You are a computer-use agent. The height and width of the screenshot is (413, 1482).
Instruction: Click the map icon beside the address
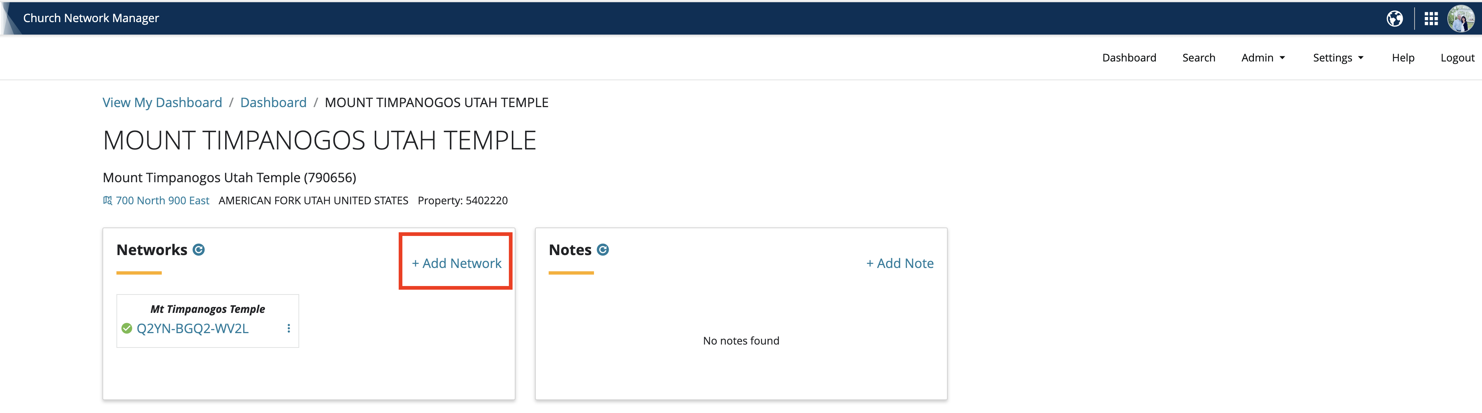tap(108, 201)
